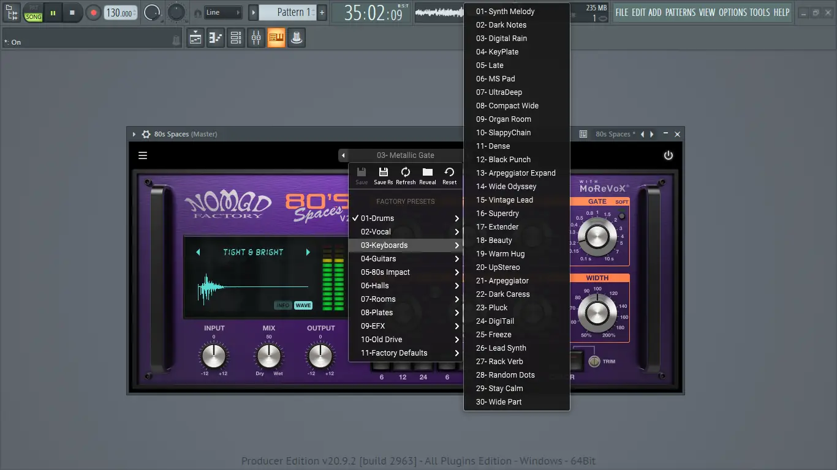837x470 pixels.
Task: Open the FILE menu
Action: [x=622, y=12]
